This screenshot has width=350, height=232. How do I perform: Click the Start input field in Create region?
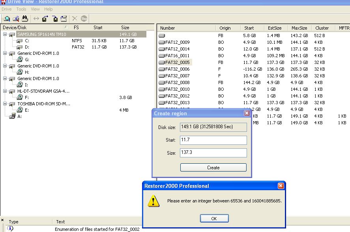pyautogui.click(x=213, y=140)
